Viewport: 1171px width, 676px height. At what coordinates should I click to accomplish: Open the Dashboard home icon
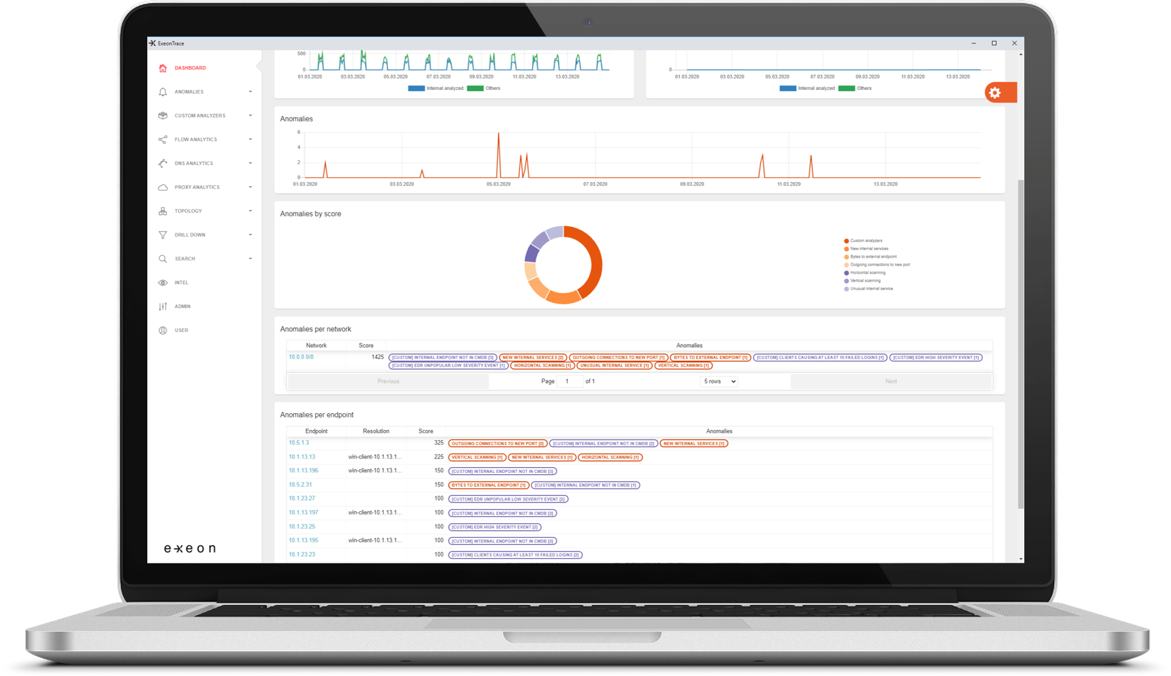(163, 68)
